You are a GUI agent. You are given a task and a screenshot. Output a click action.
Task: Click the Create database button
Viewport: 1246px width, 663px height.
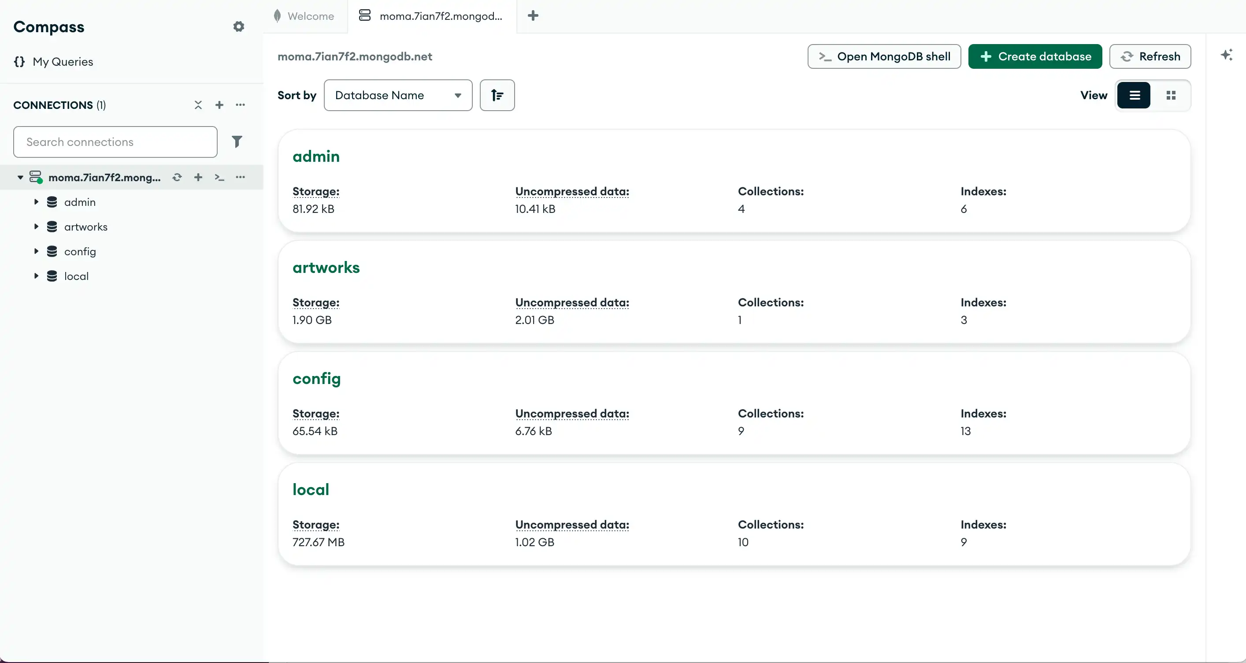tap(1035, 56)
